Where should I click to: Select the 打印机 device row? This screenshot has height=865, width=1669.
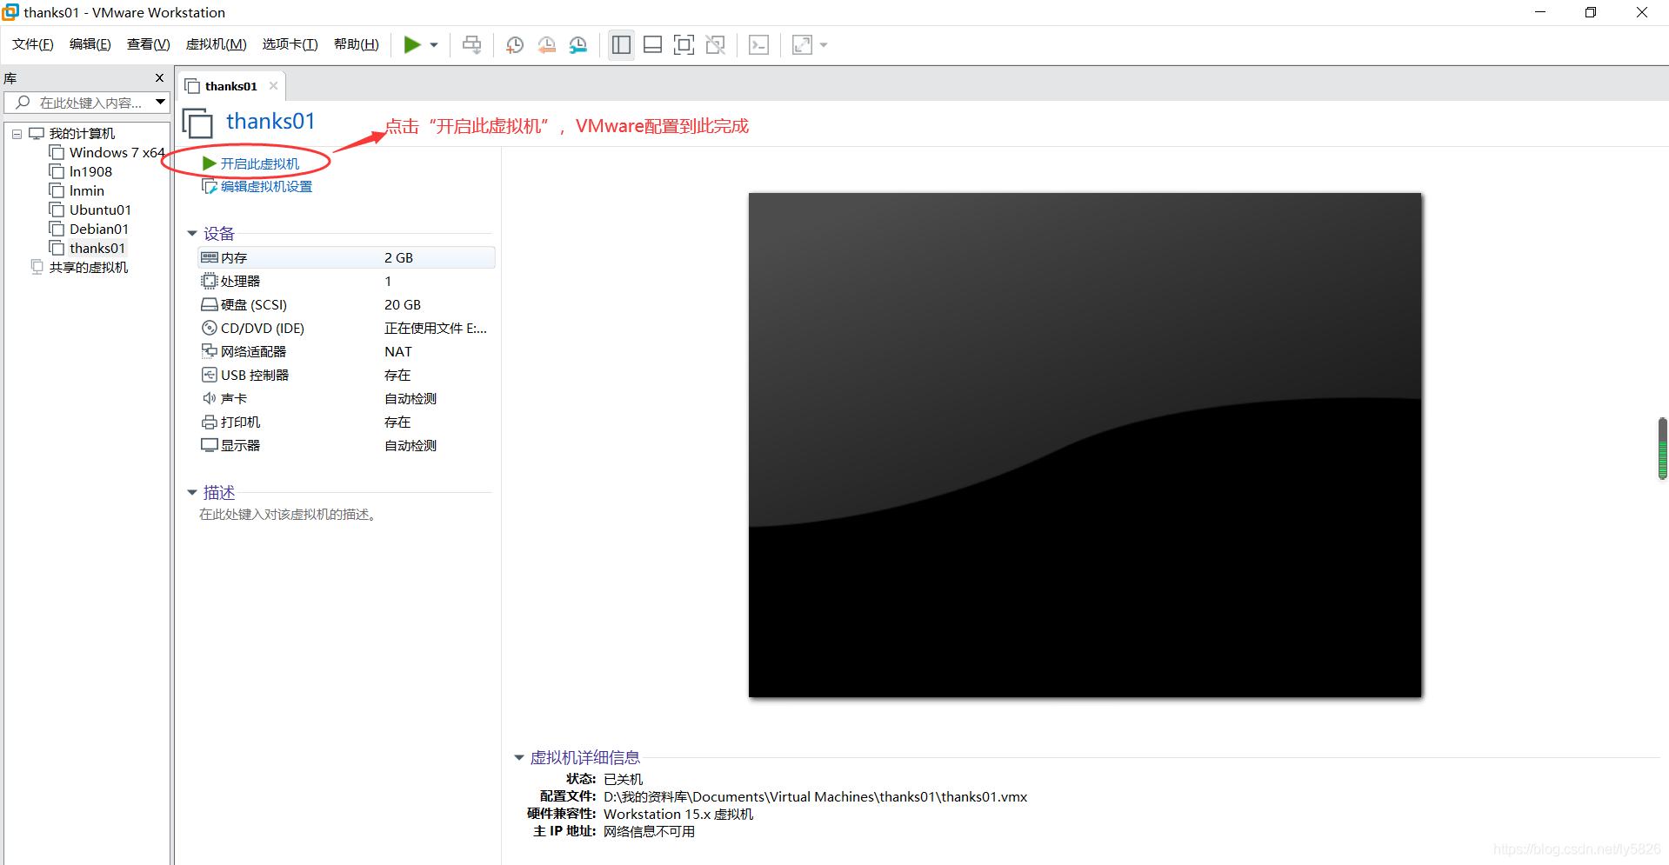pos(346,423)
